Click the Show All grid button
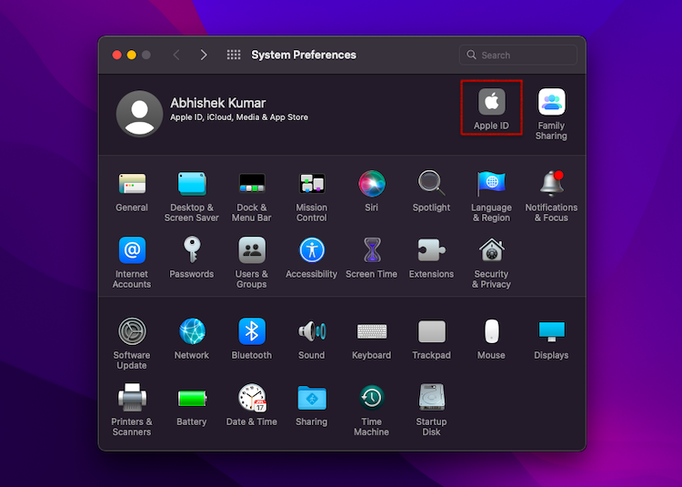The height and width of the screenshot is (487, 682). coord(234,55)
